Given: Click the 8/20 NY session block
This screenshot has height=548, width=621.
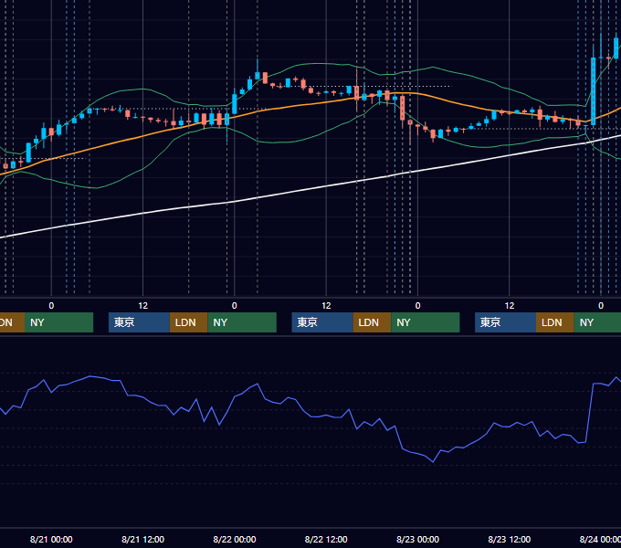Looking at the screenshot, I should 58,322.
